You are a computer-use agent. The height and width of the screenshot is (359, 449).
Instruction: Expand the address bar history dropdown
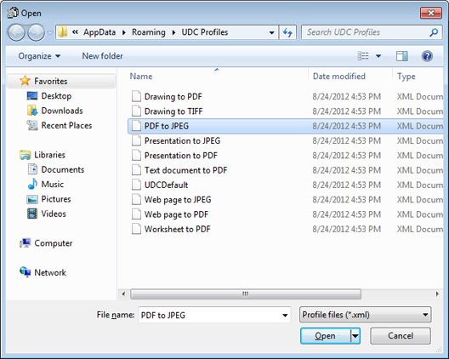[x=272, y=32]
